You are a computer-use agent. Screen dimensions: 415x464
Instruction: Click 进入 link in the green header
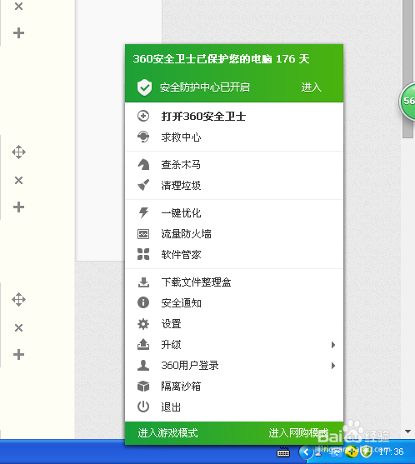tap(311, 87)
